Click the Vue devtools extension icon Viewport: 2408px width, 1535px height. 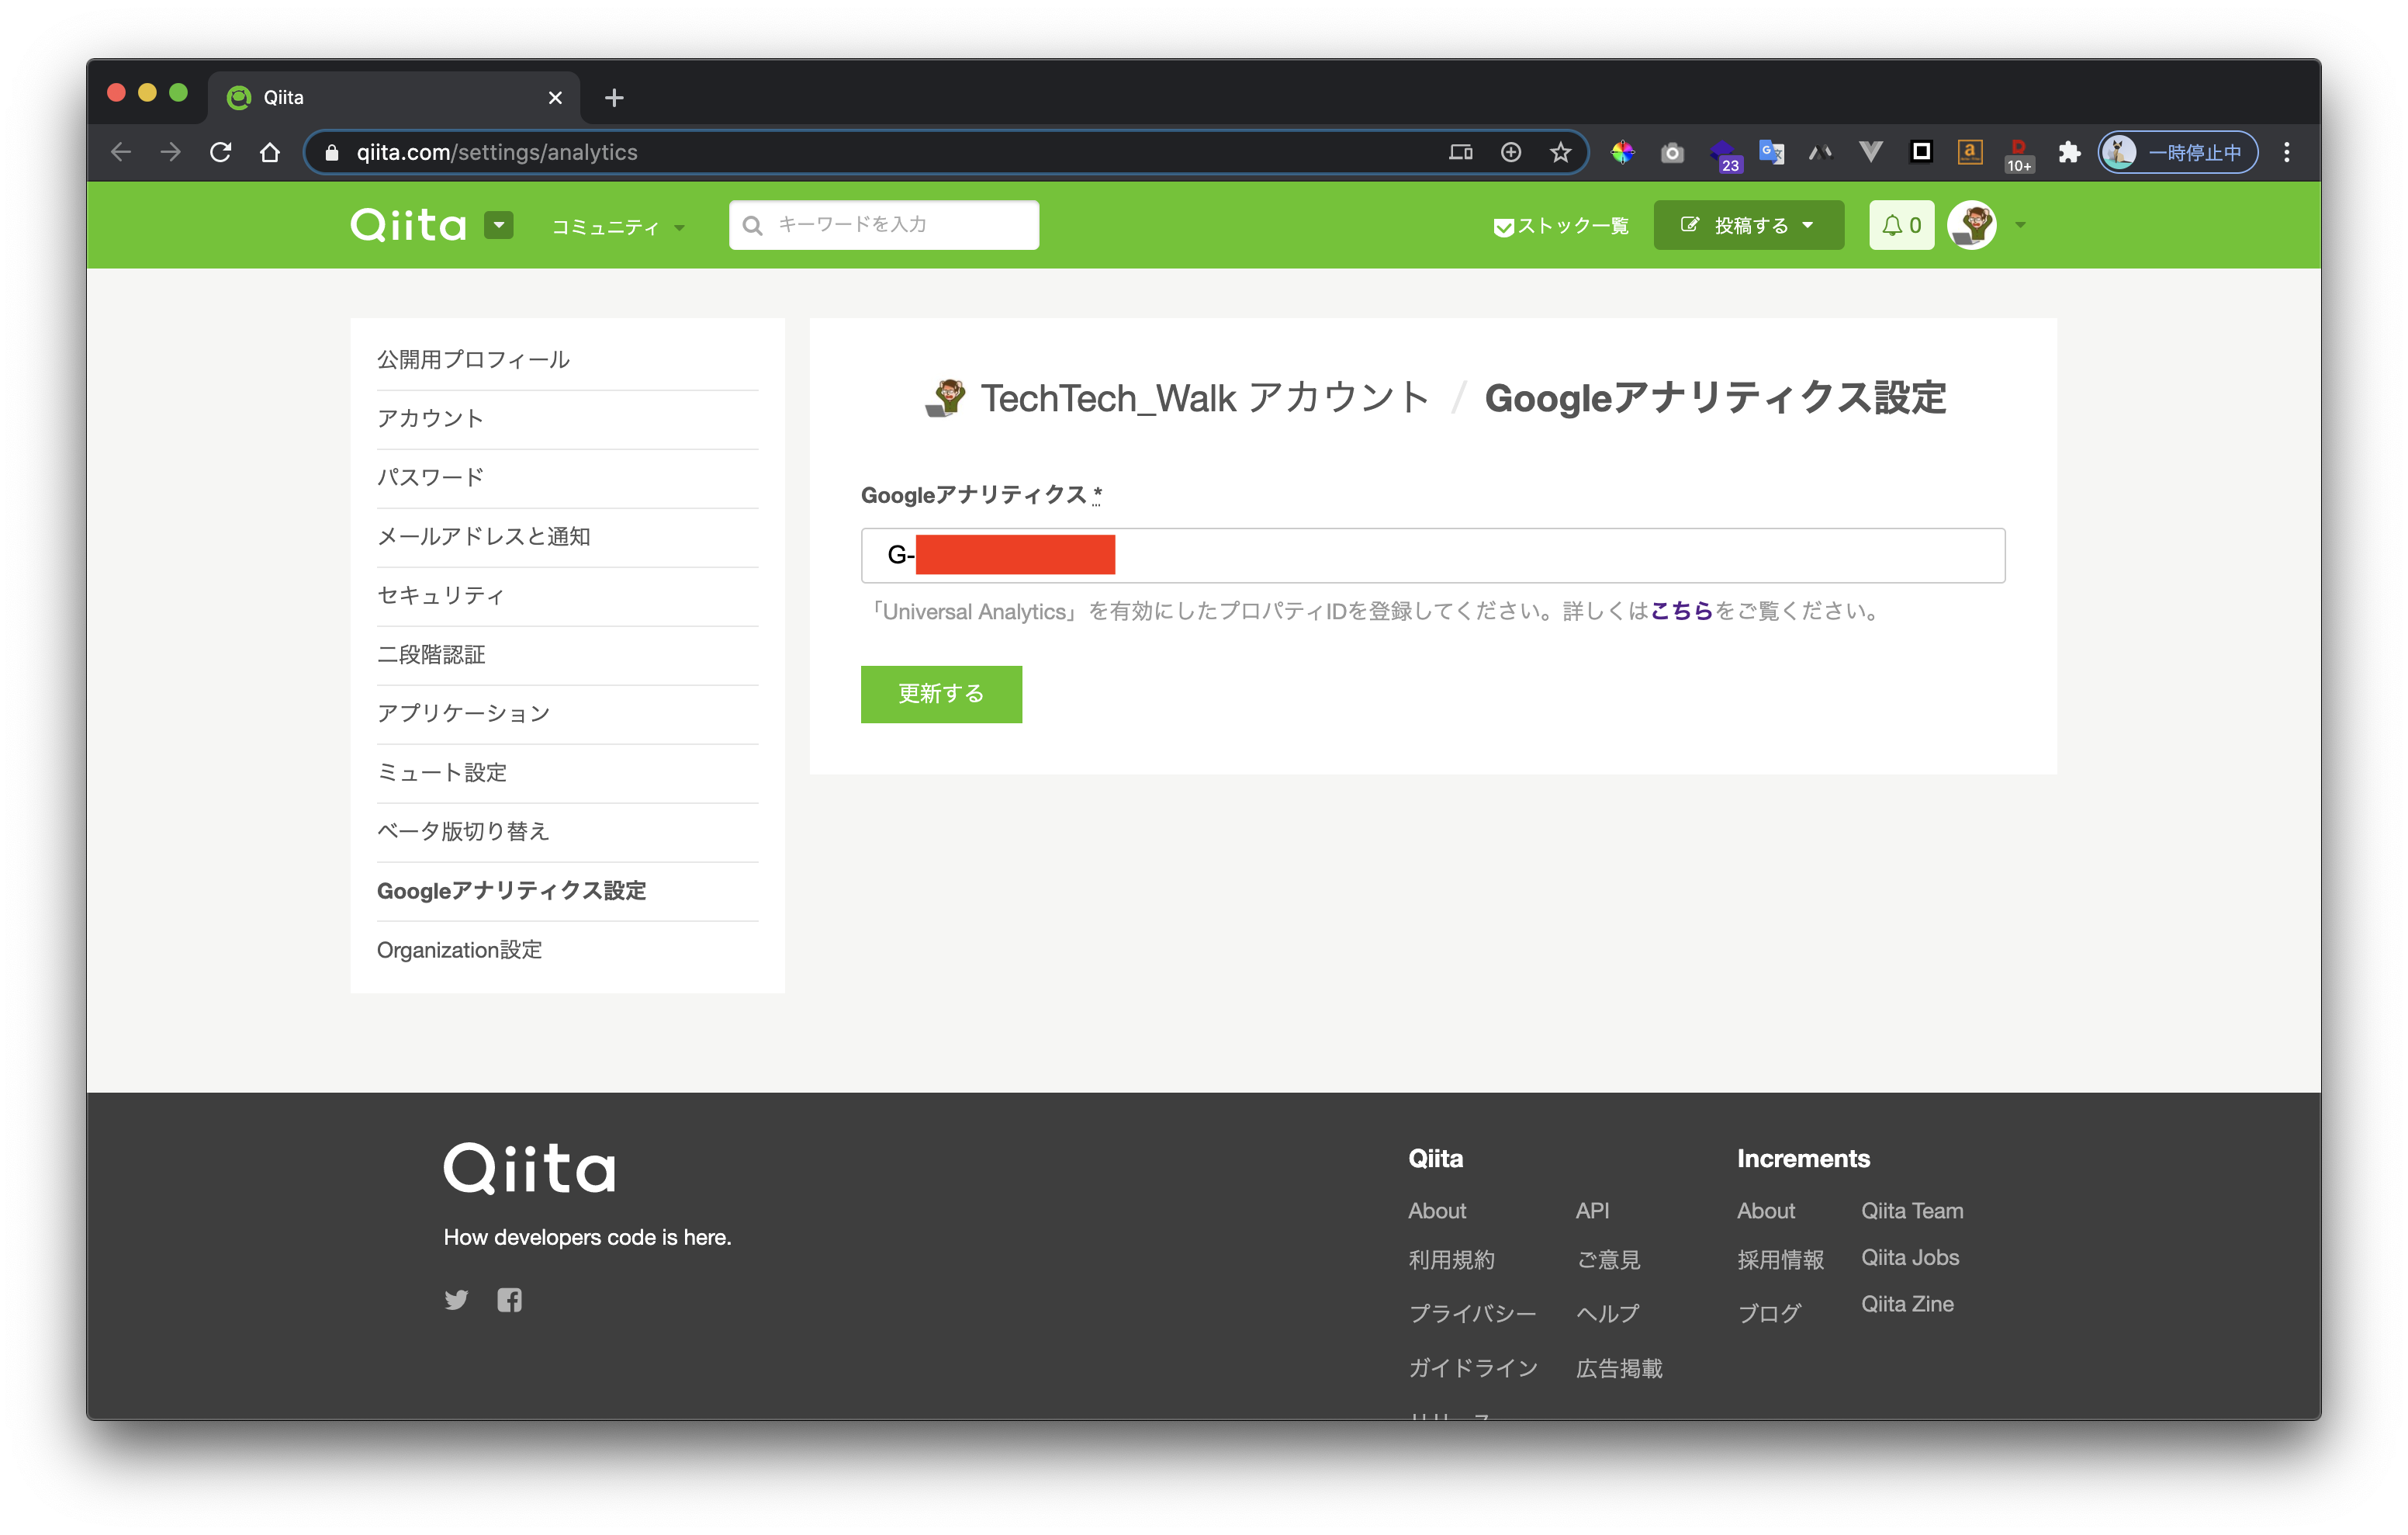1870,152
